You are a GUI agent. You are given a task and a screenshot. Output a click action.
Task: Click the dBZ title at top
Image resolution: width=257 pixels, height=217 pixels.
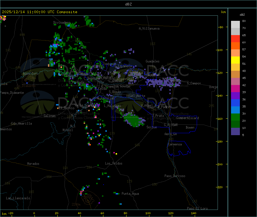(128, 4)
